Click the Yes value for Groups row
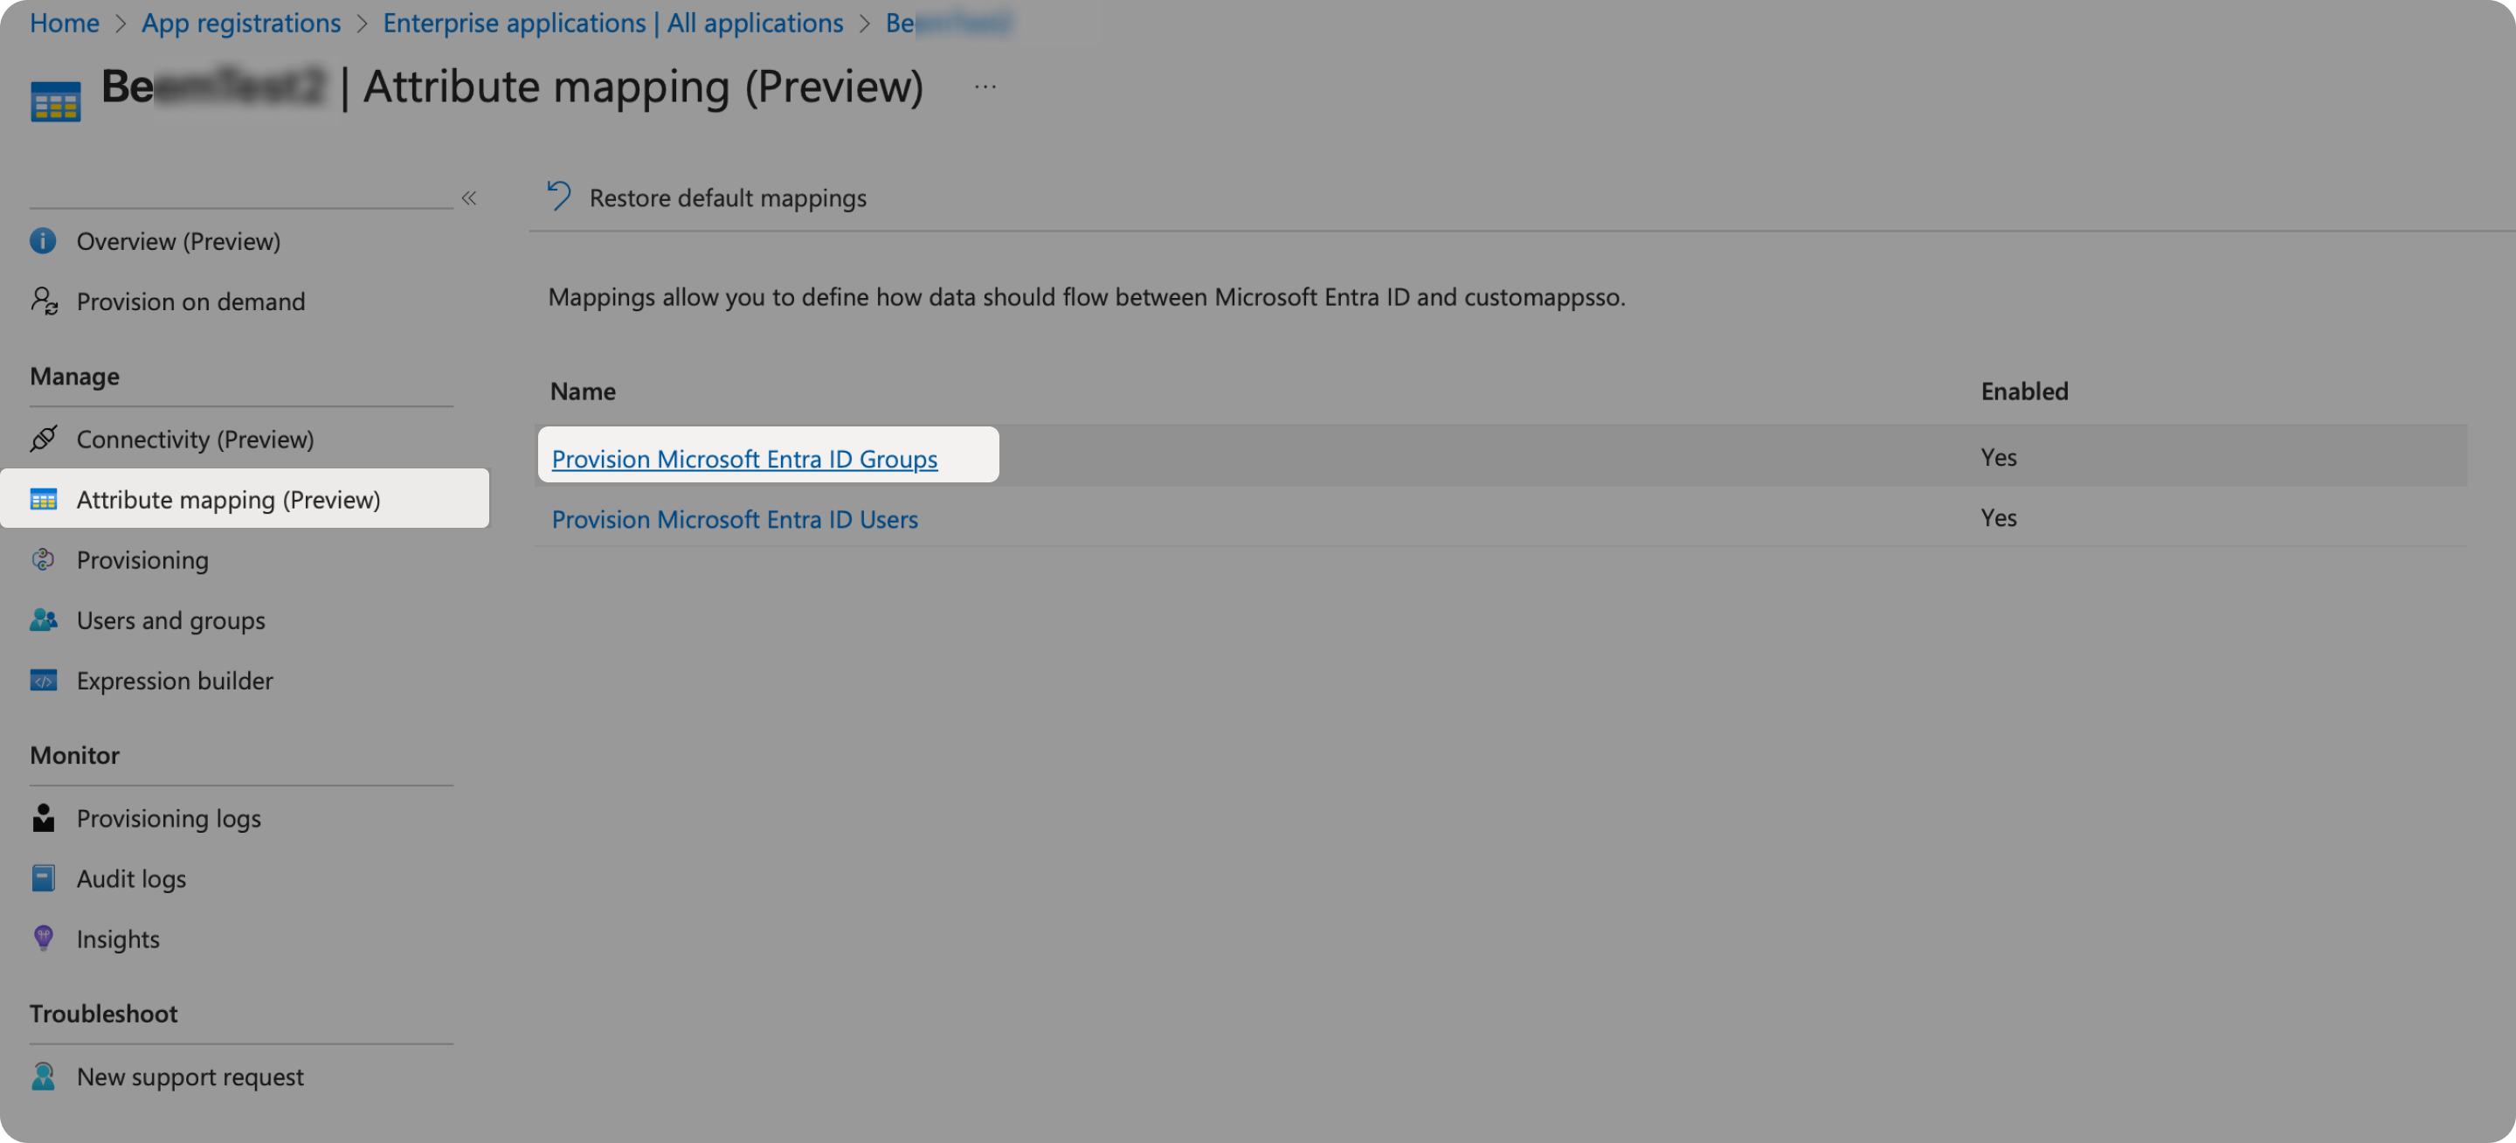2516x1143 pixels. (1998, 457)
